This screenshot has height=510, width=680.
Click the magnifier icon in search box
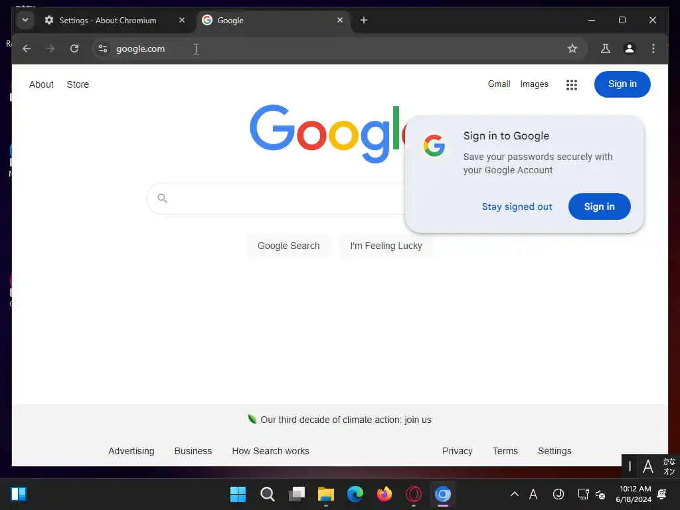coord(162,198)
